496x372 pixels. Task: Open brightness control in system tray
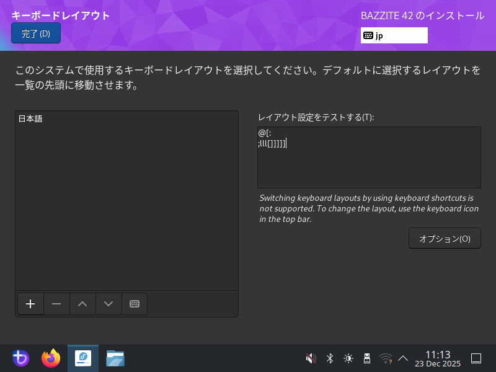point(348,358)
